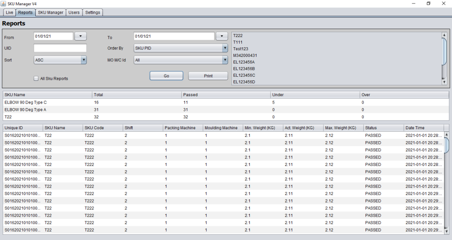Click the Status column header
Screen dimensions: 452x240
pyautogui.click(x=382, y=128)
